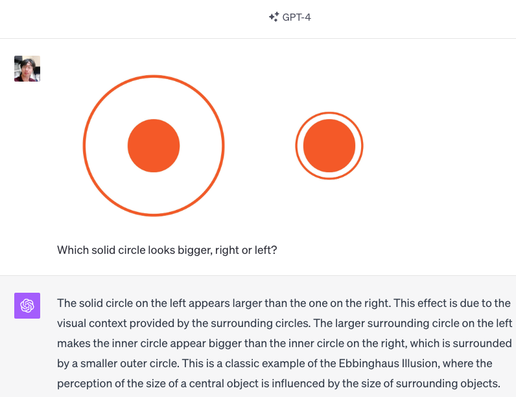
Task: Click the response line starting "The solid circle"
Action: click(284, 303)
